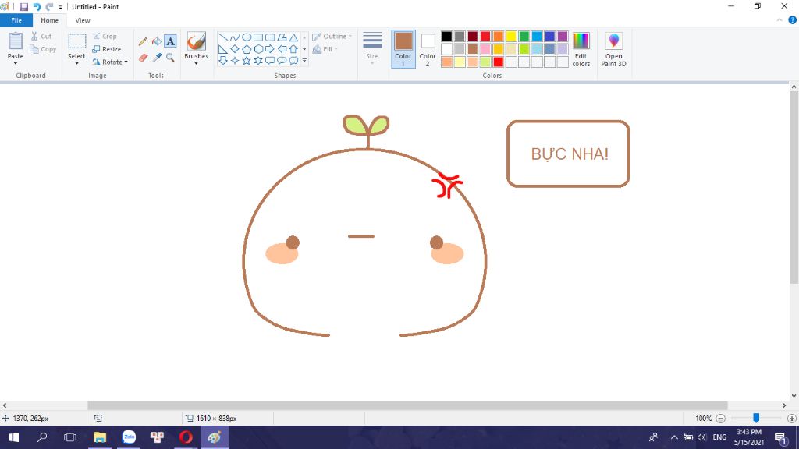
Task: Click the Crop button
Action: click(105, 36)
